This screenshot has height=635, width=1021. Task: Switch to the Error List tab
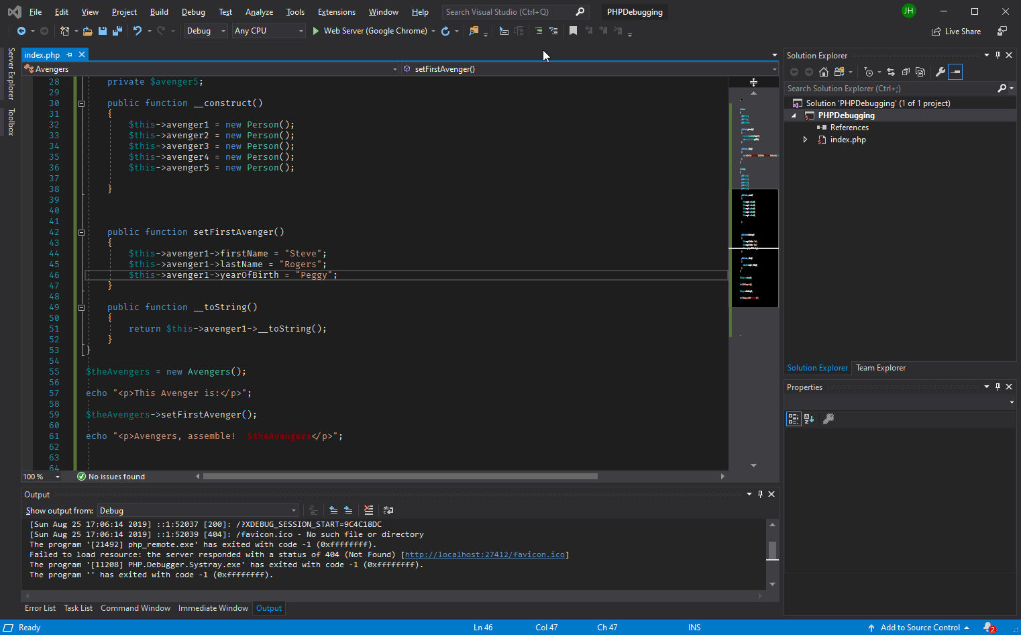(x=40, y=608)
